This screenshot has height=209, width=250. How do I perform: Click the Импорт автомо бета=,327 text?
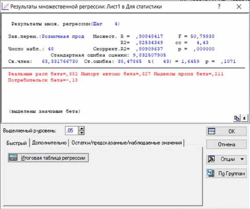coord(115,74)
